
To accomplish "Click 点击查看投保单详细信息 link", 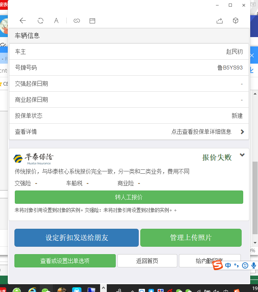I will (201, 132).
